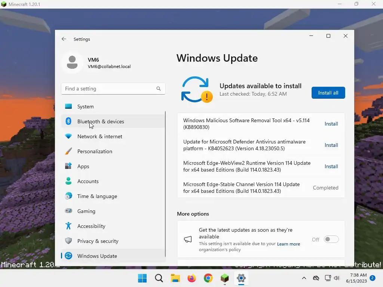
Task: Select Personalization in the sidebar
Action: (113, 151)
